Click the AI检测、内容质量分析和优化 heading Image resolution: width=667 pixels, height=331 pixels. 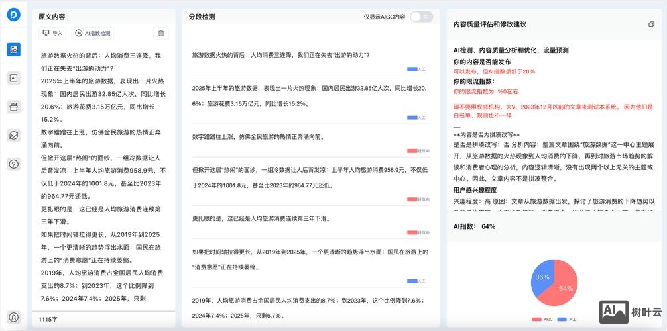[511, 50]
